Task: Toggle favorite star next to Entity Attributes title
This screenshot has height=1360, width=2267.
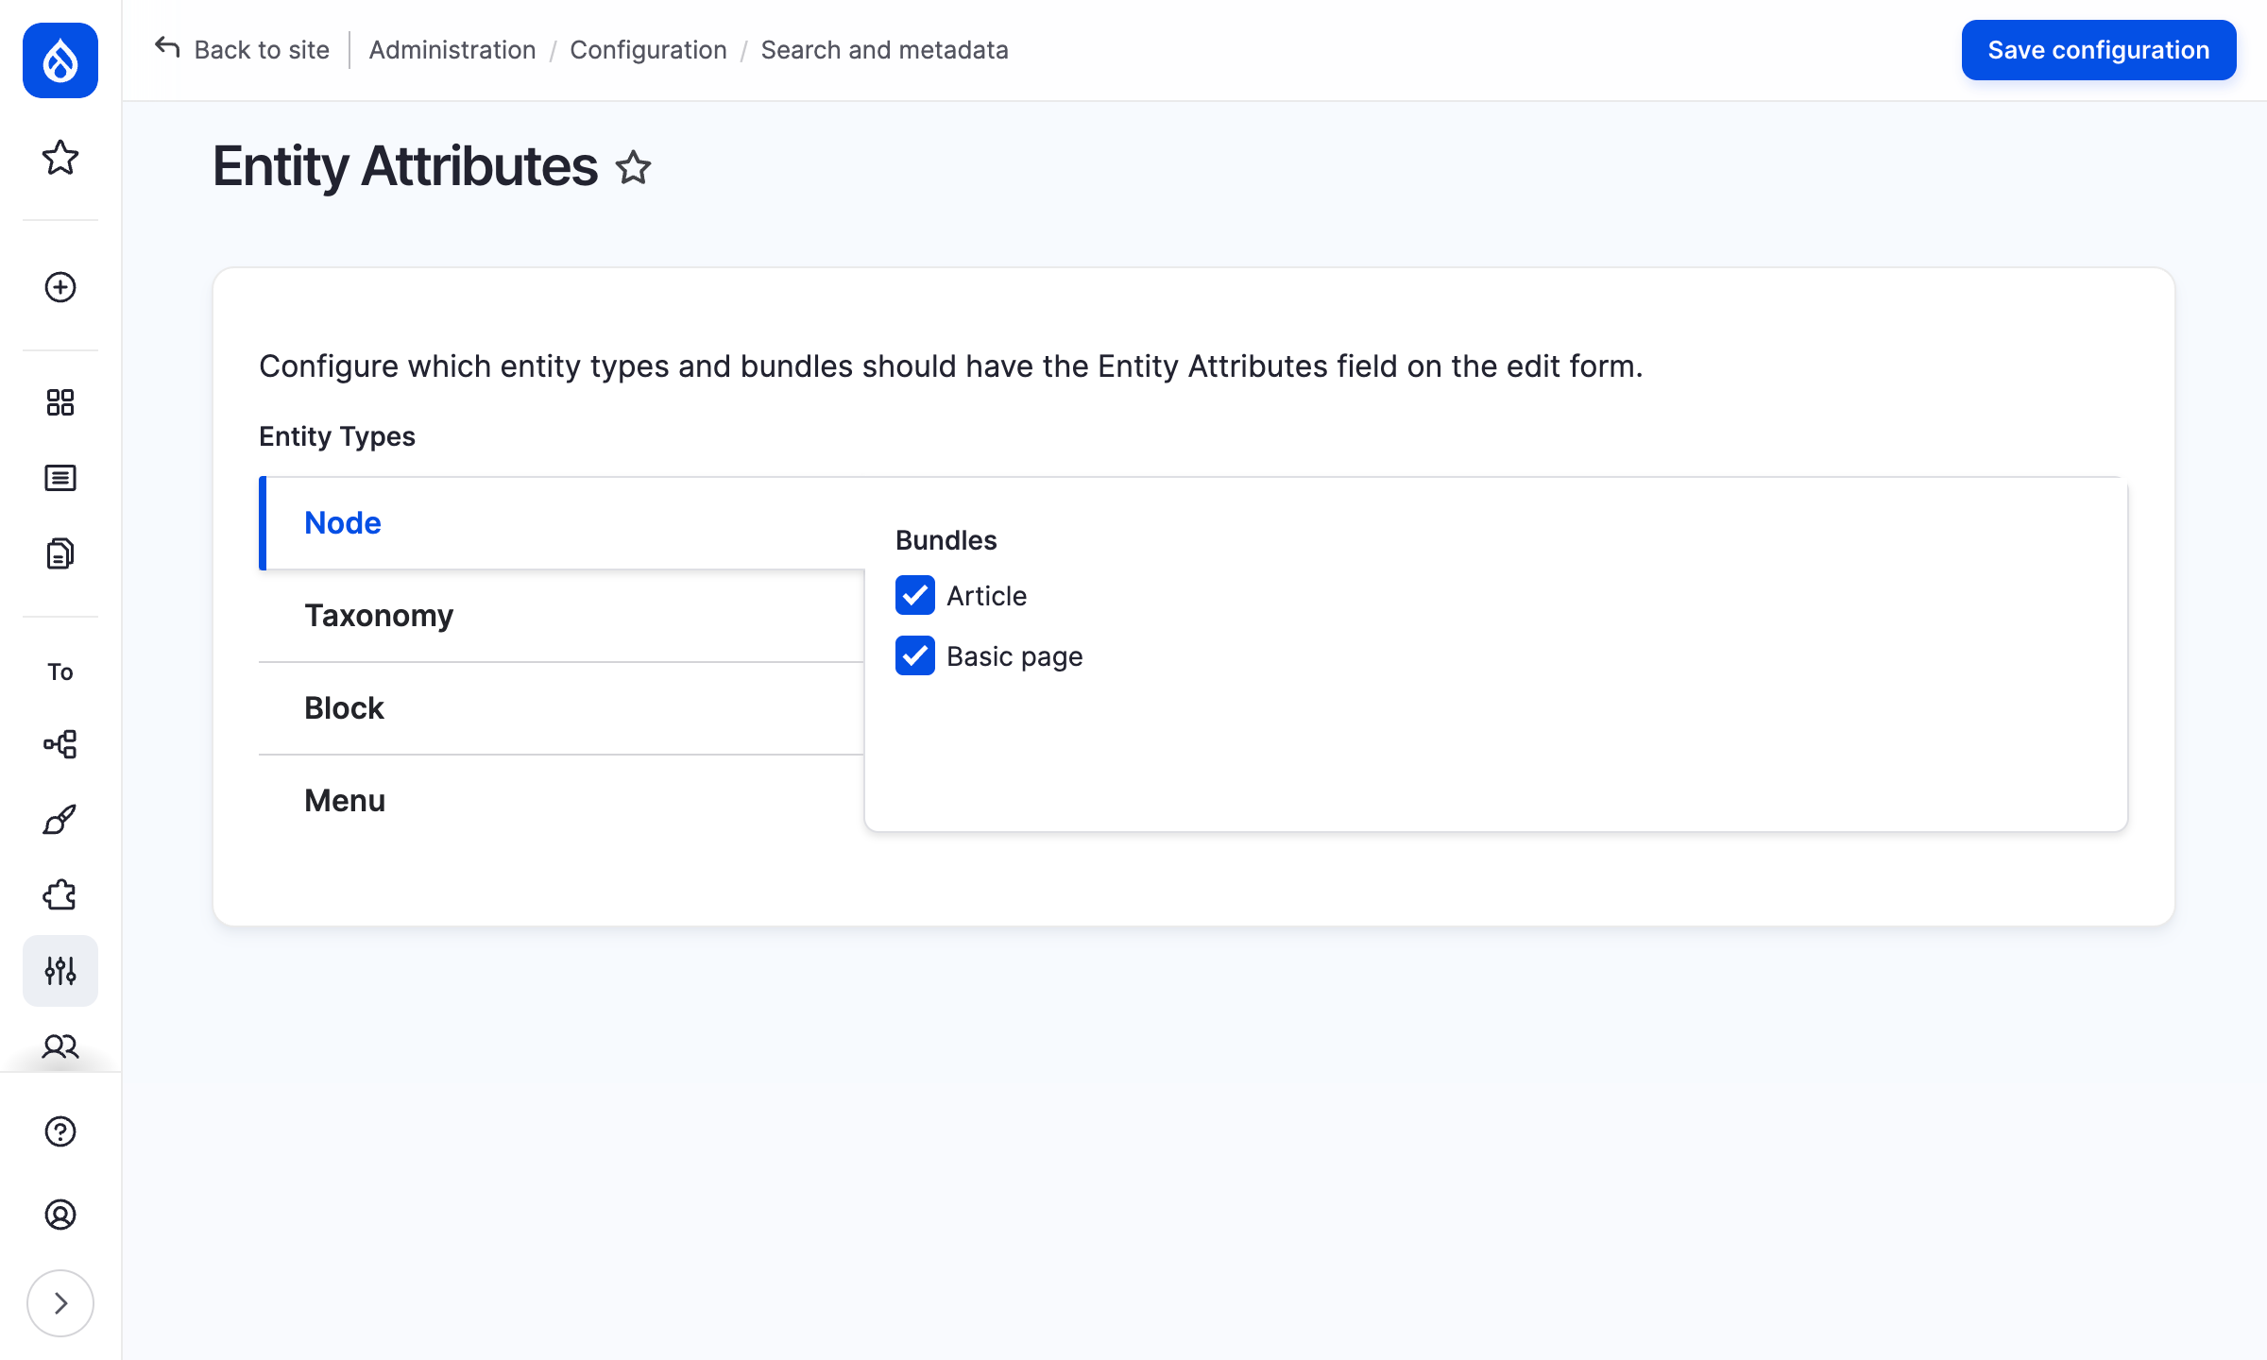Action: (633, 168)
